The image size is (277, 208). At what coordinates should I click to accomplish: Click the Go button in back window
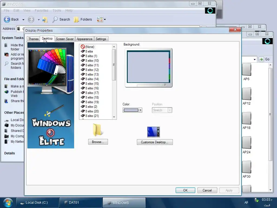(264, 59)
